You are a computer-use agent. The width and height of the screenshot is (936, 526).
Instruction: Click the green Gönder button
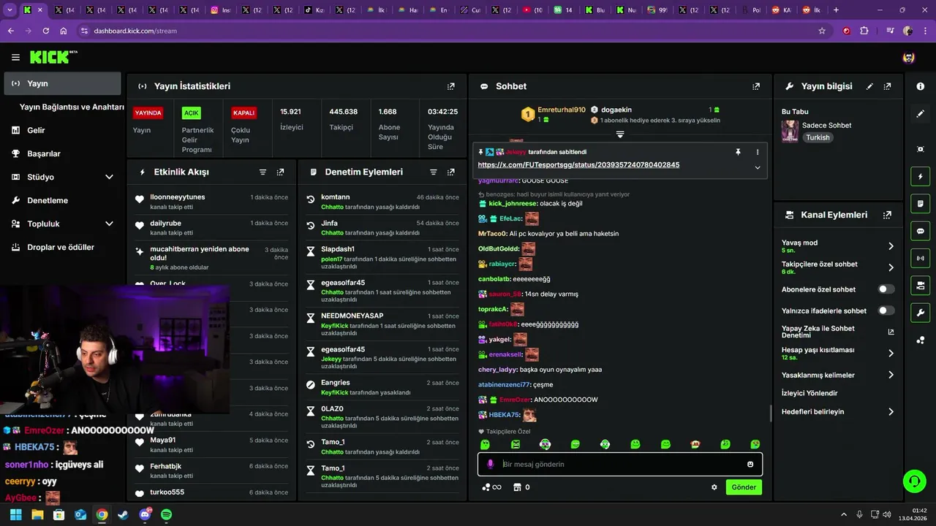[744, 487]
